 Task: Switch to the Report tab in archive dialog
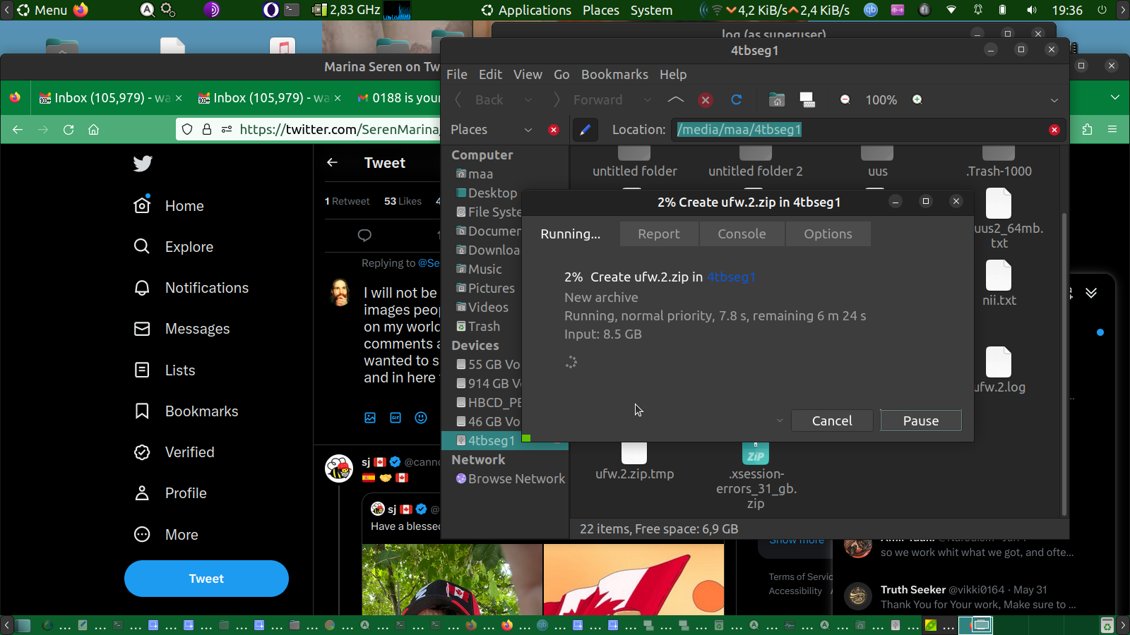659,234
